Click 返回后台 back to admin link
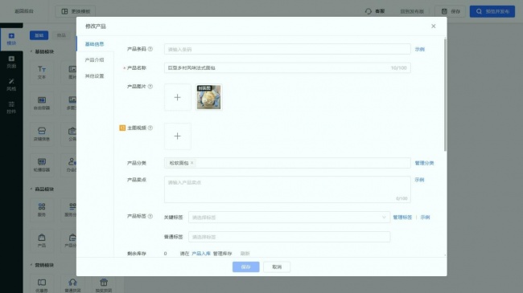Viewport: 523px width, 293px height. (x=24, y=11)
